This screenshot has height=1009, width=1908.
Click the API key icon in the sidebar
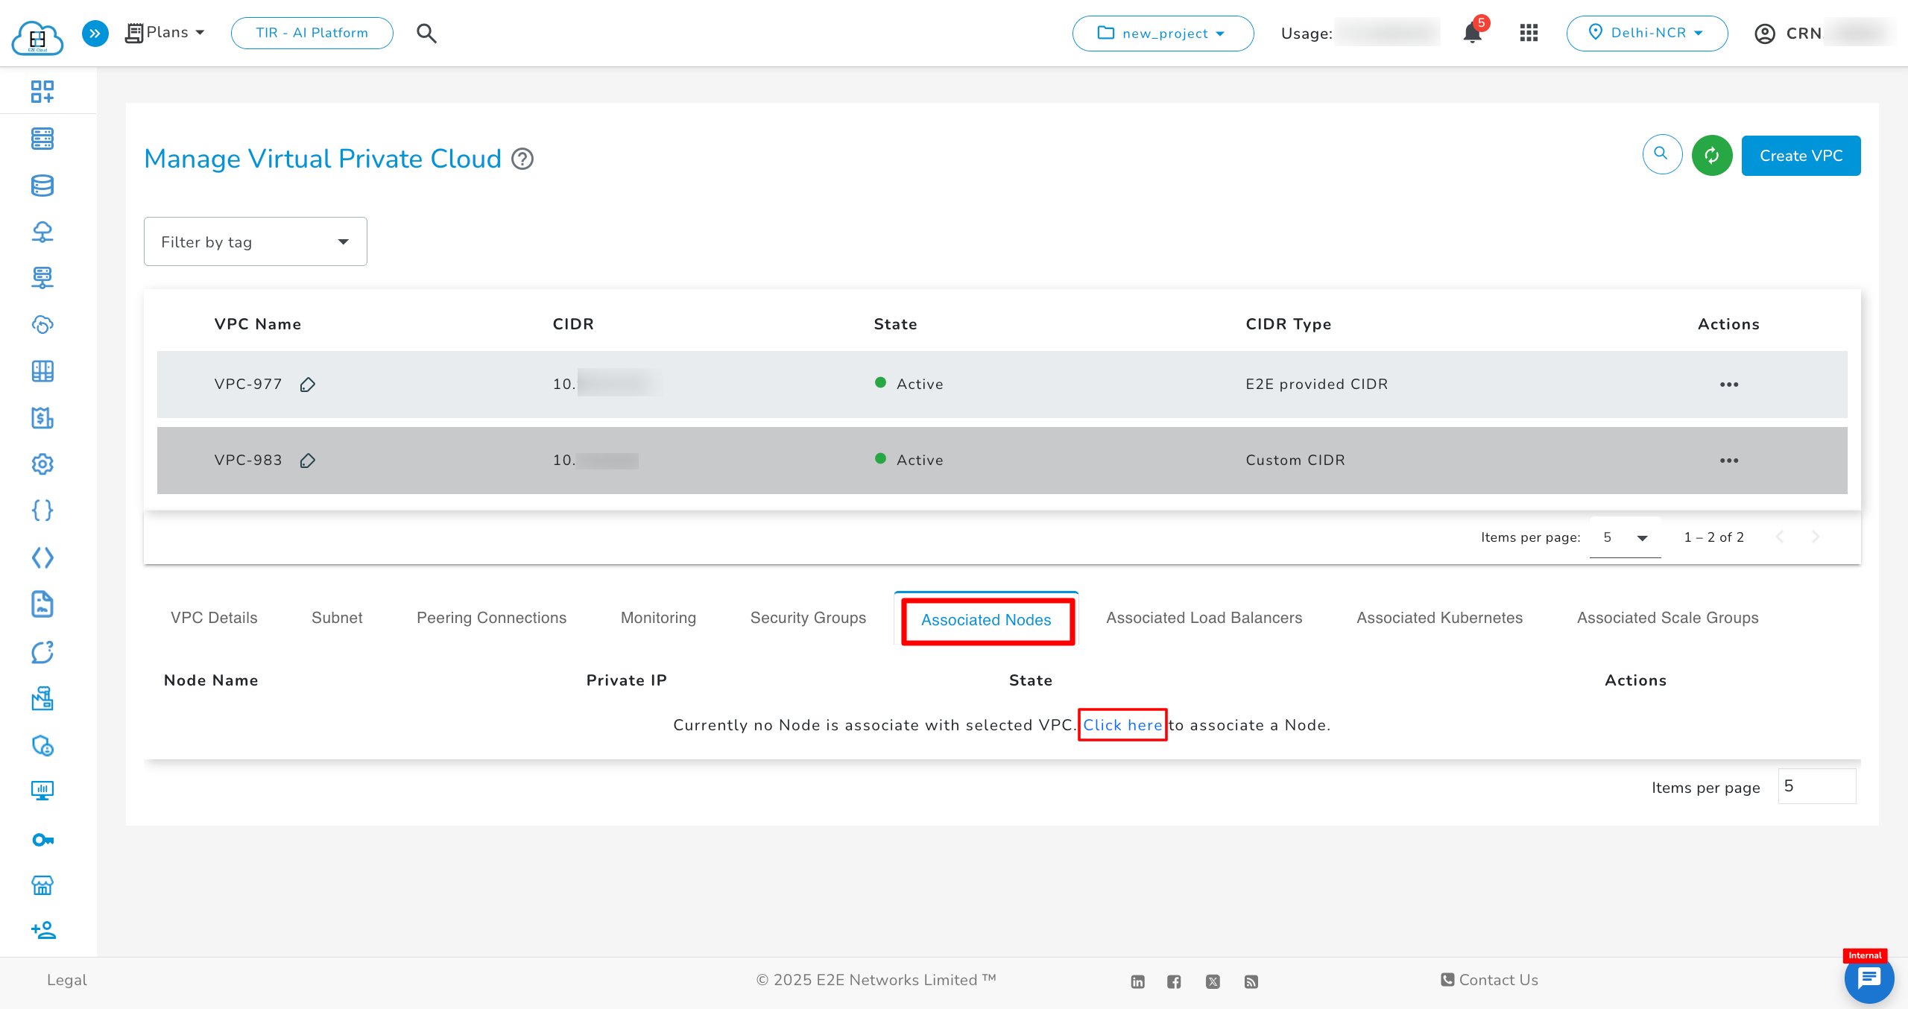coord(42,839)
